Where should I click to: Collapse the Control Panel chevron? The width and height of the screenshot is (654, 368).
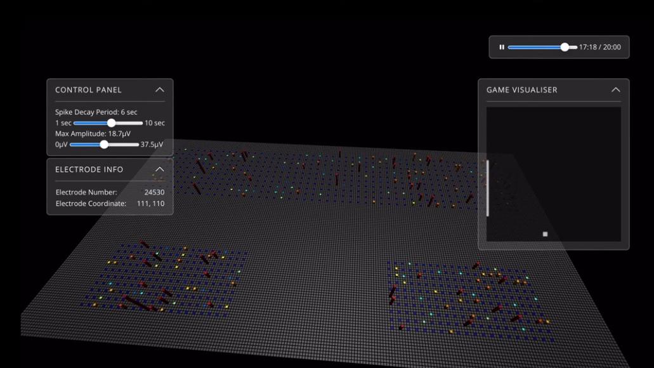point(160,90)
